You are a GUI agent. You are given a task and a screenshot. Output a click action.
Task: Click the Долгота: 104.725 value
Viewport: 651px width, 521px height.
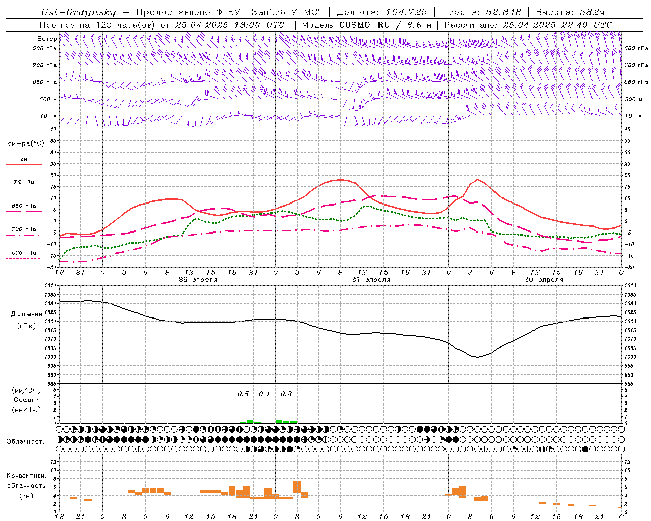[x=381, y=12]
